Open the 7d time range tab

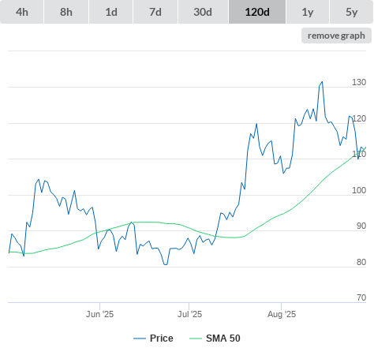(155, 12)
